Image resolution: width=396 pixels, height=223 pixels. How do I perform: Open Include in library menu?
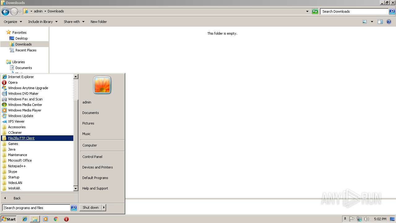[43, 22]
